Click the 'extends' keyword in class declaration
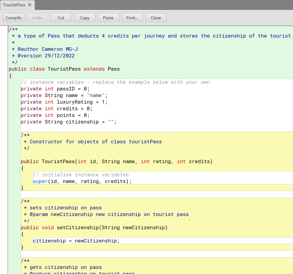The width and height of the screenshot is (293, 274). [x=94, y=69]
